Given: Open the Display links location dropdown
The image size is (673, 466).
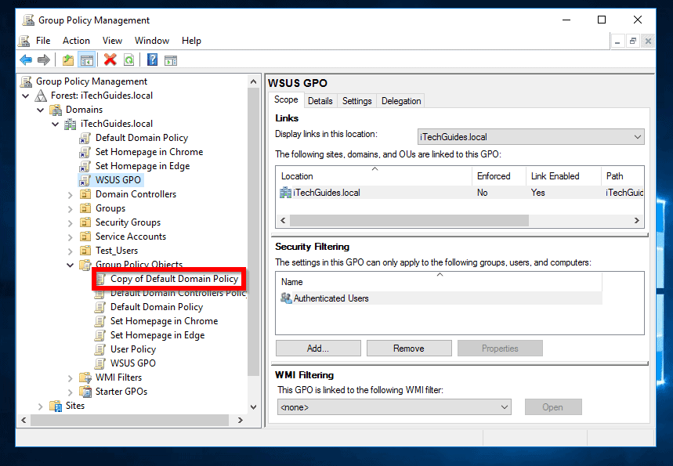Looking at the screenshot, I should (x=531, y=137).
